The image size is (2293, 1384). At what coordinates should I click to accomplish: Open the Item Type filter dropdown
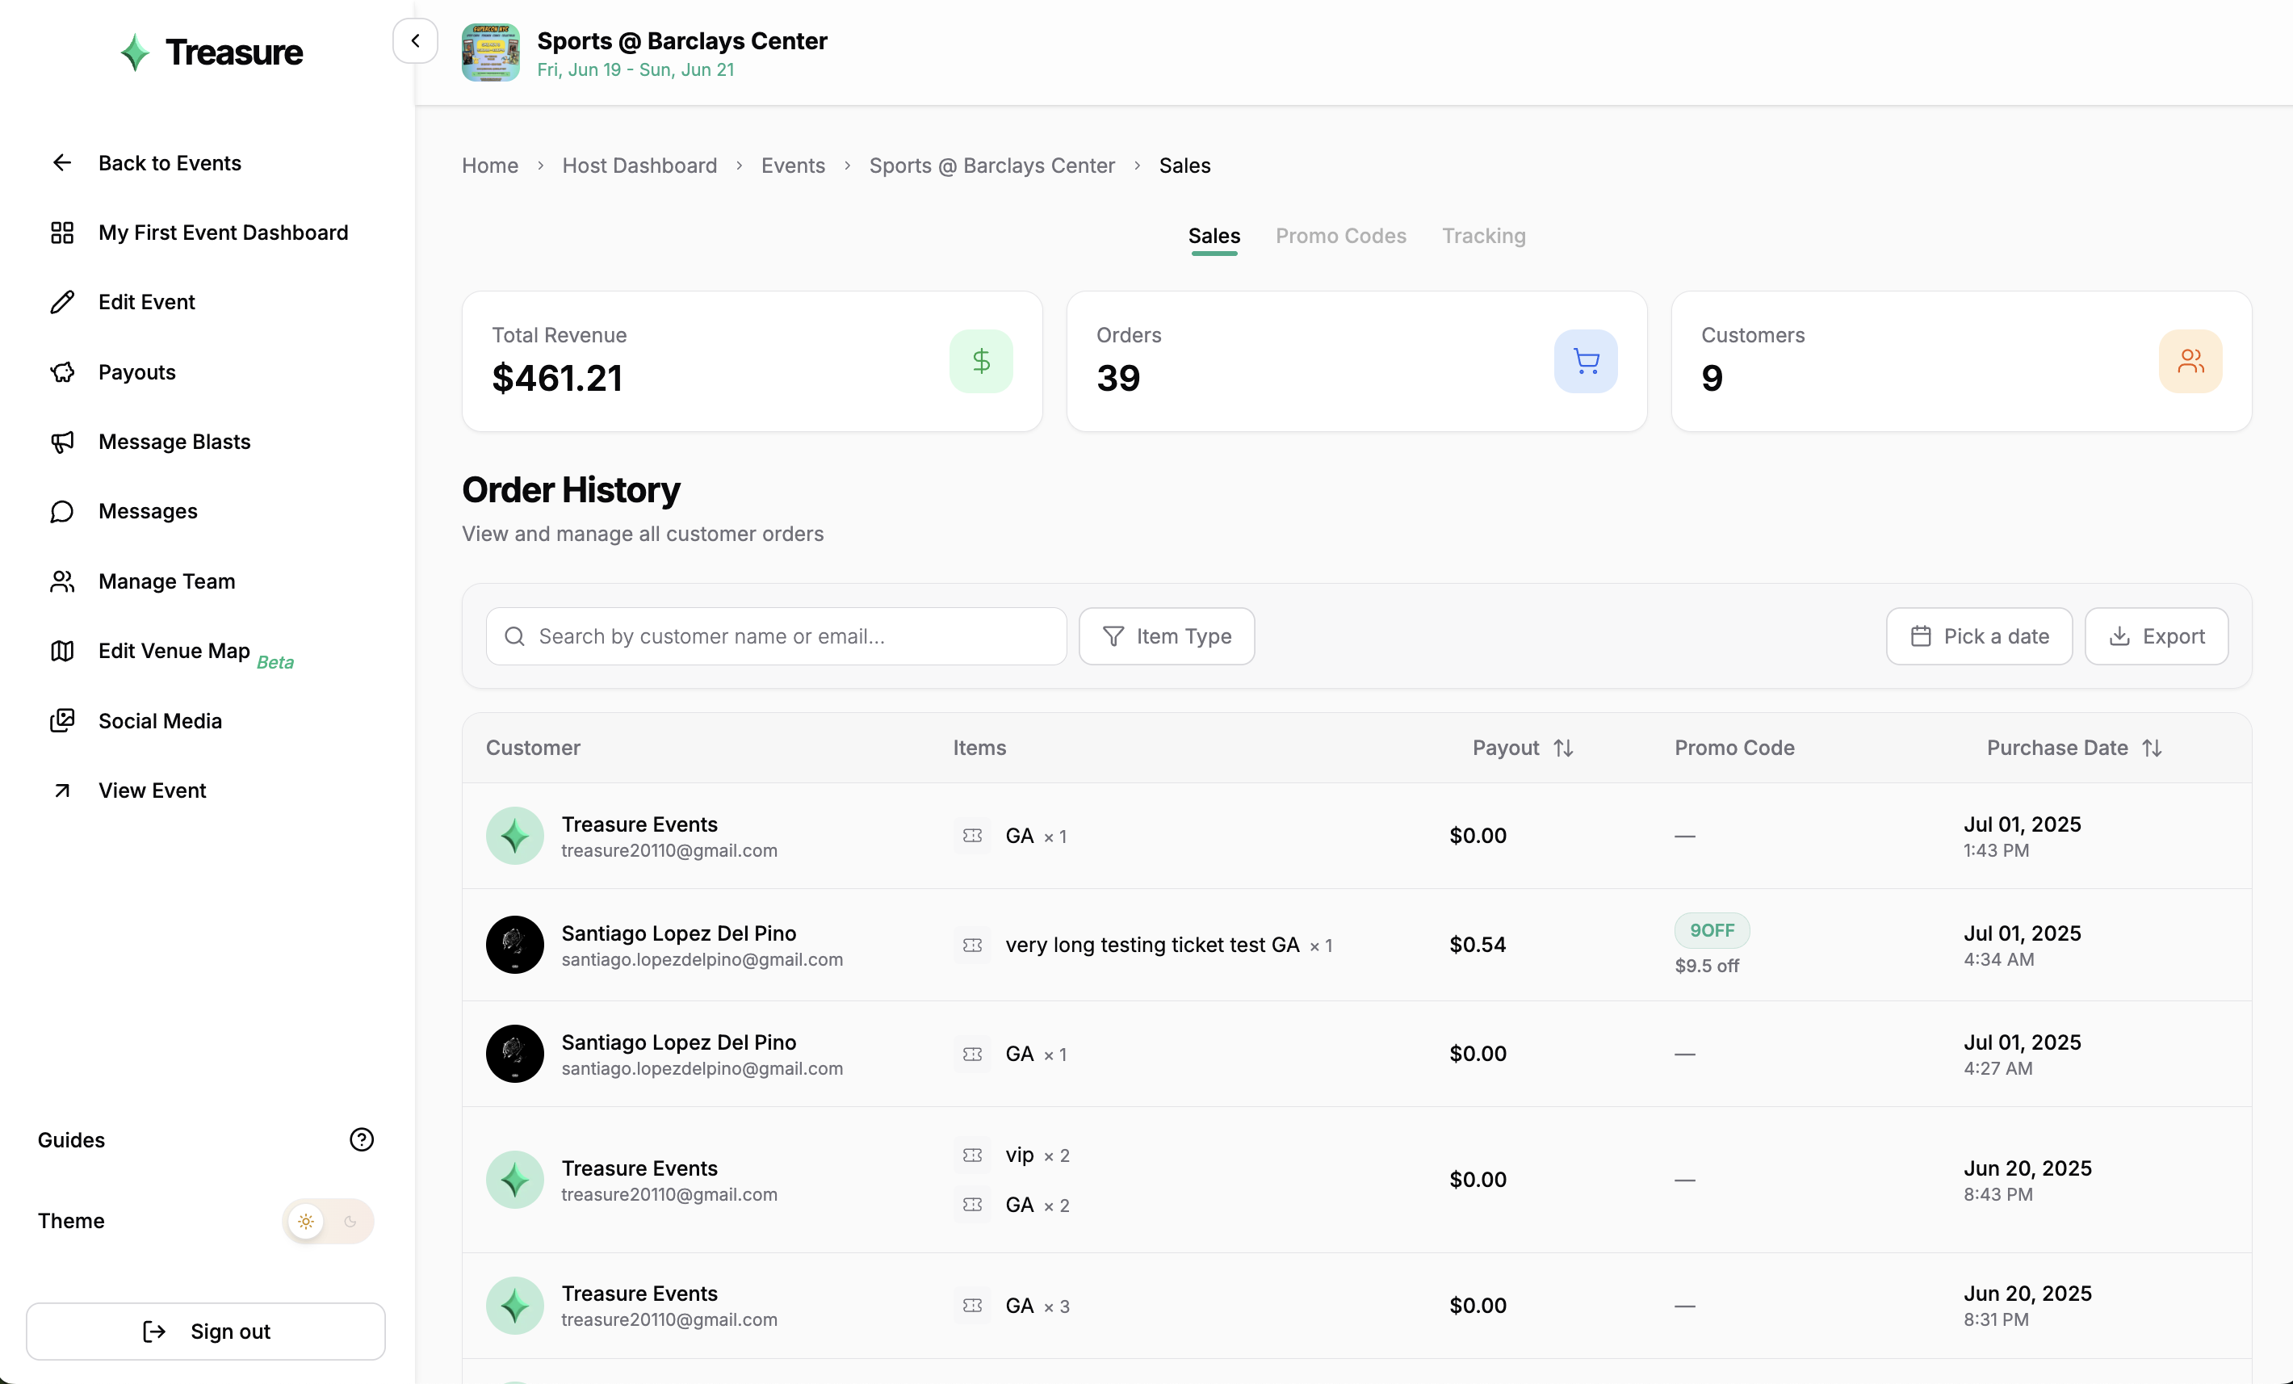(1166, 636)
